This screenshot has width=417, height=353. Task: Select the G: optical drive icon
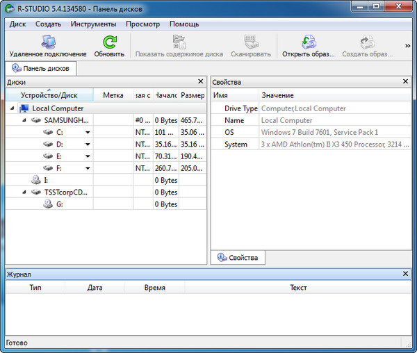tap(49, 204)
